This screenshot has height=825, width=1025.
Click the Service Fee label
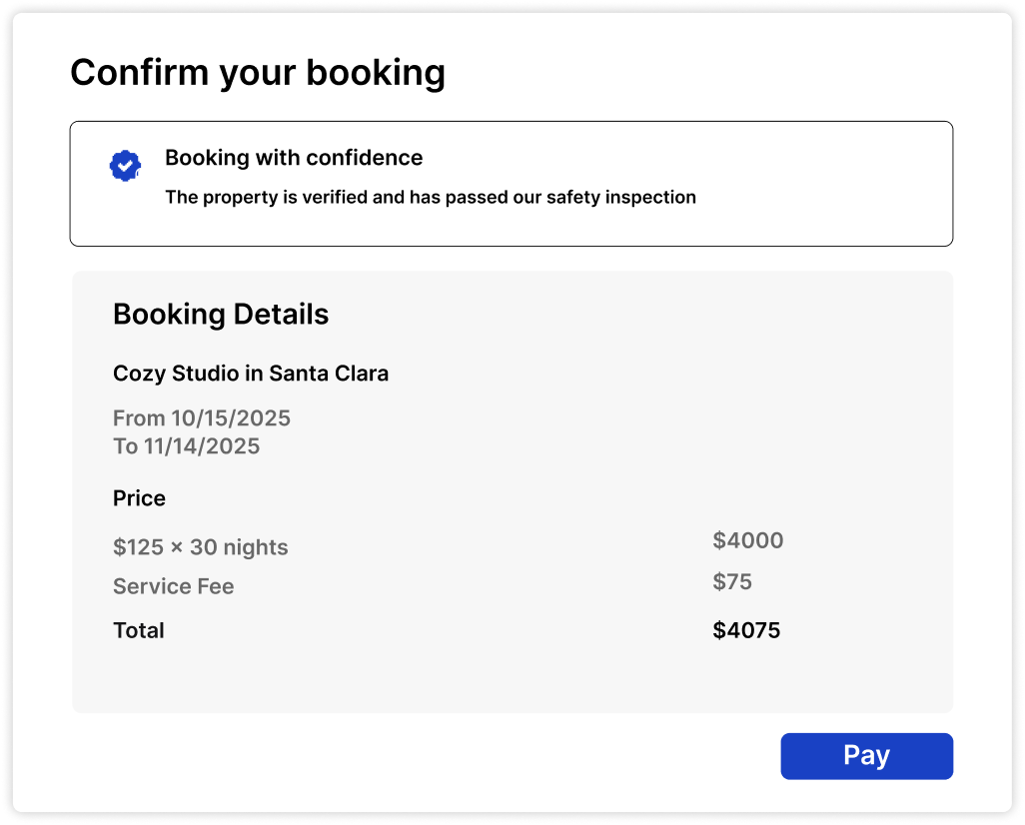coord(173,586)
